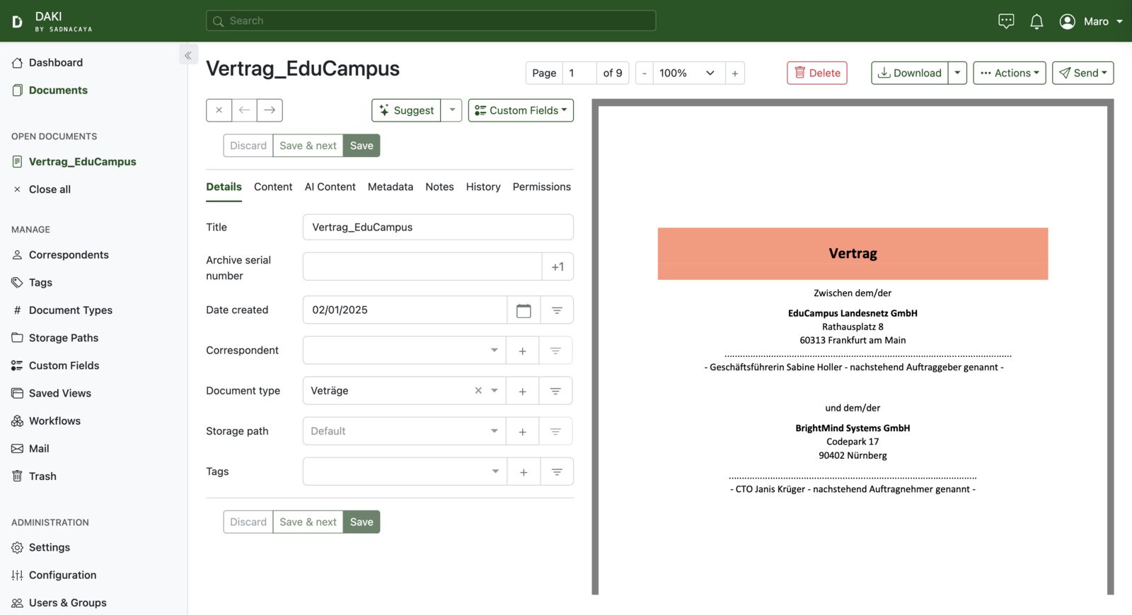
Task: Close the document with the X button
Action: [219, 110]
